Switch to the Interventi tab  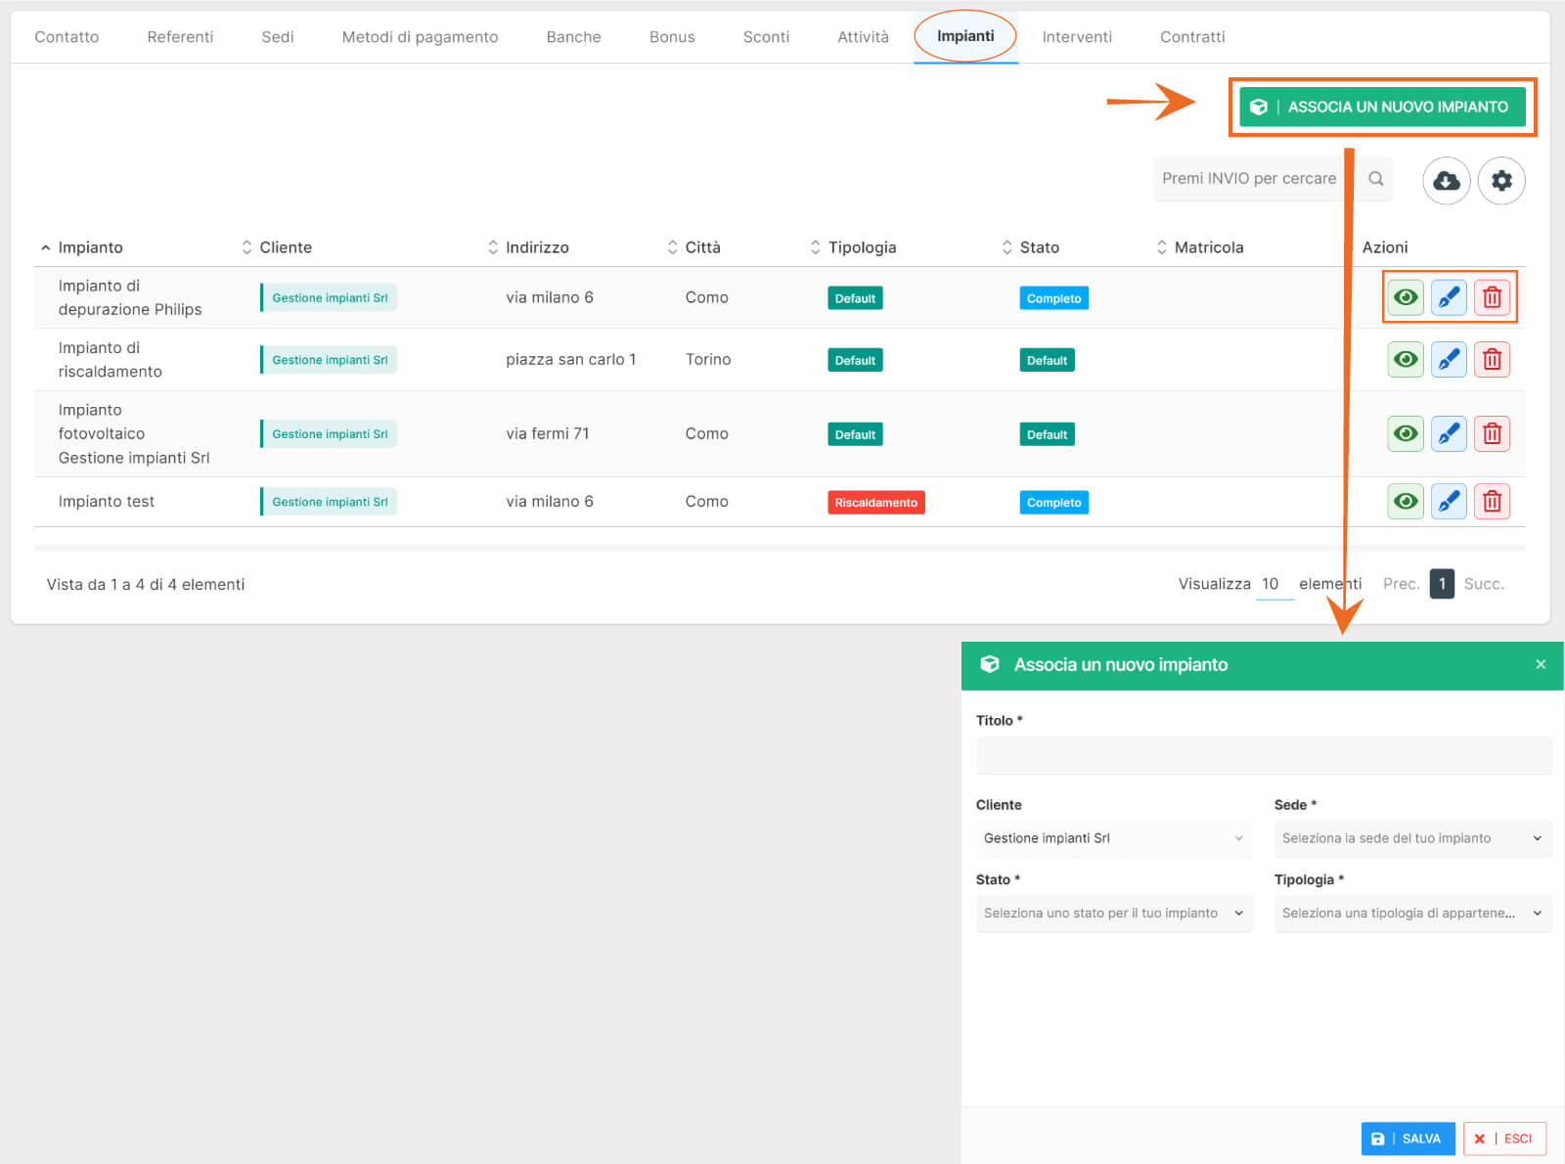click(x=1076, y=37)
